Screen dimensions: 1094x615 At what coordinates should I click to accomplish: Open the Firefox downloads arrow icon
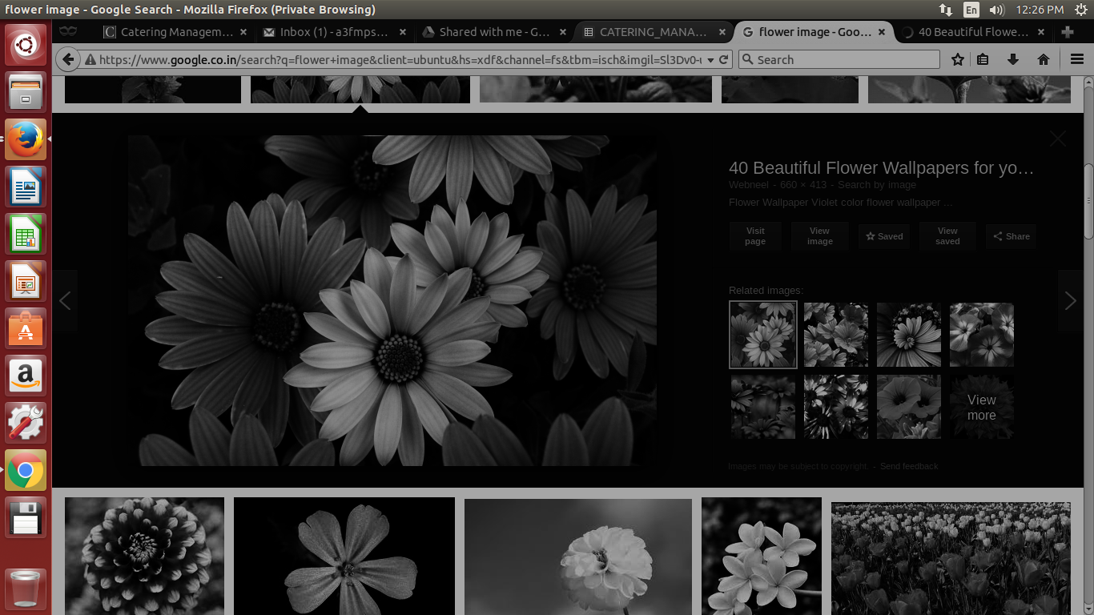[x=1013, y=59]
